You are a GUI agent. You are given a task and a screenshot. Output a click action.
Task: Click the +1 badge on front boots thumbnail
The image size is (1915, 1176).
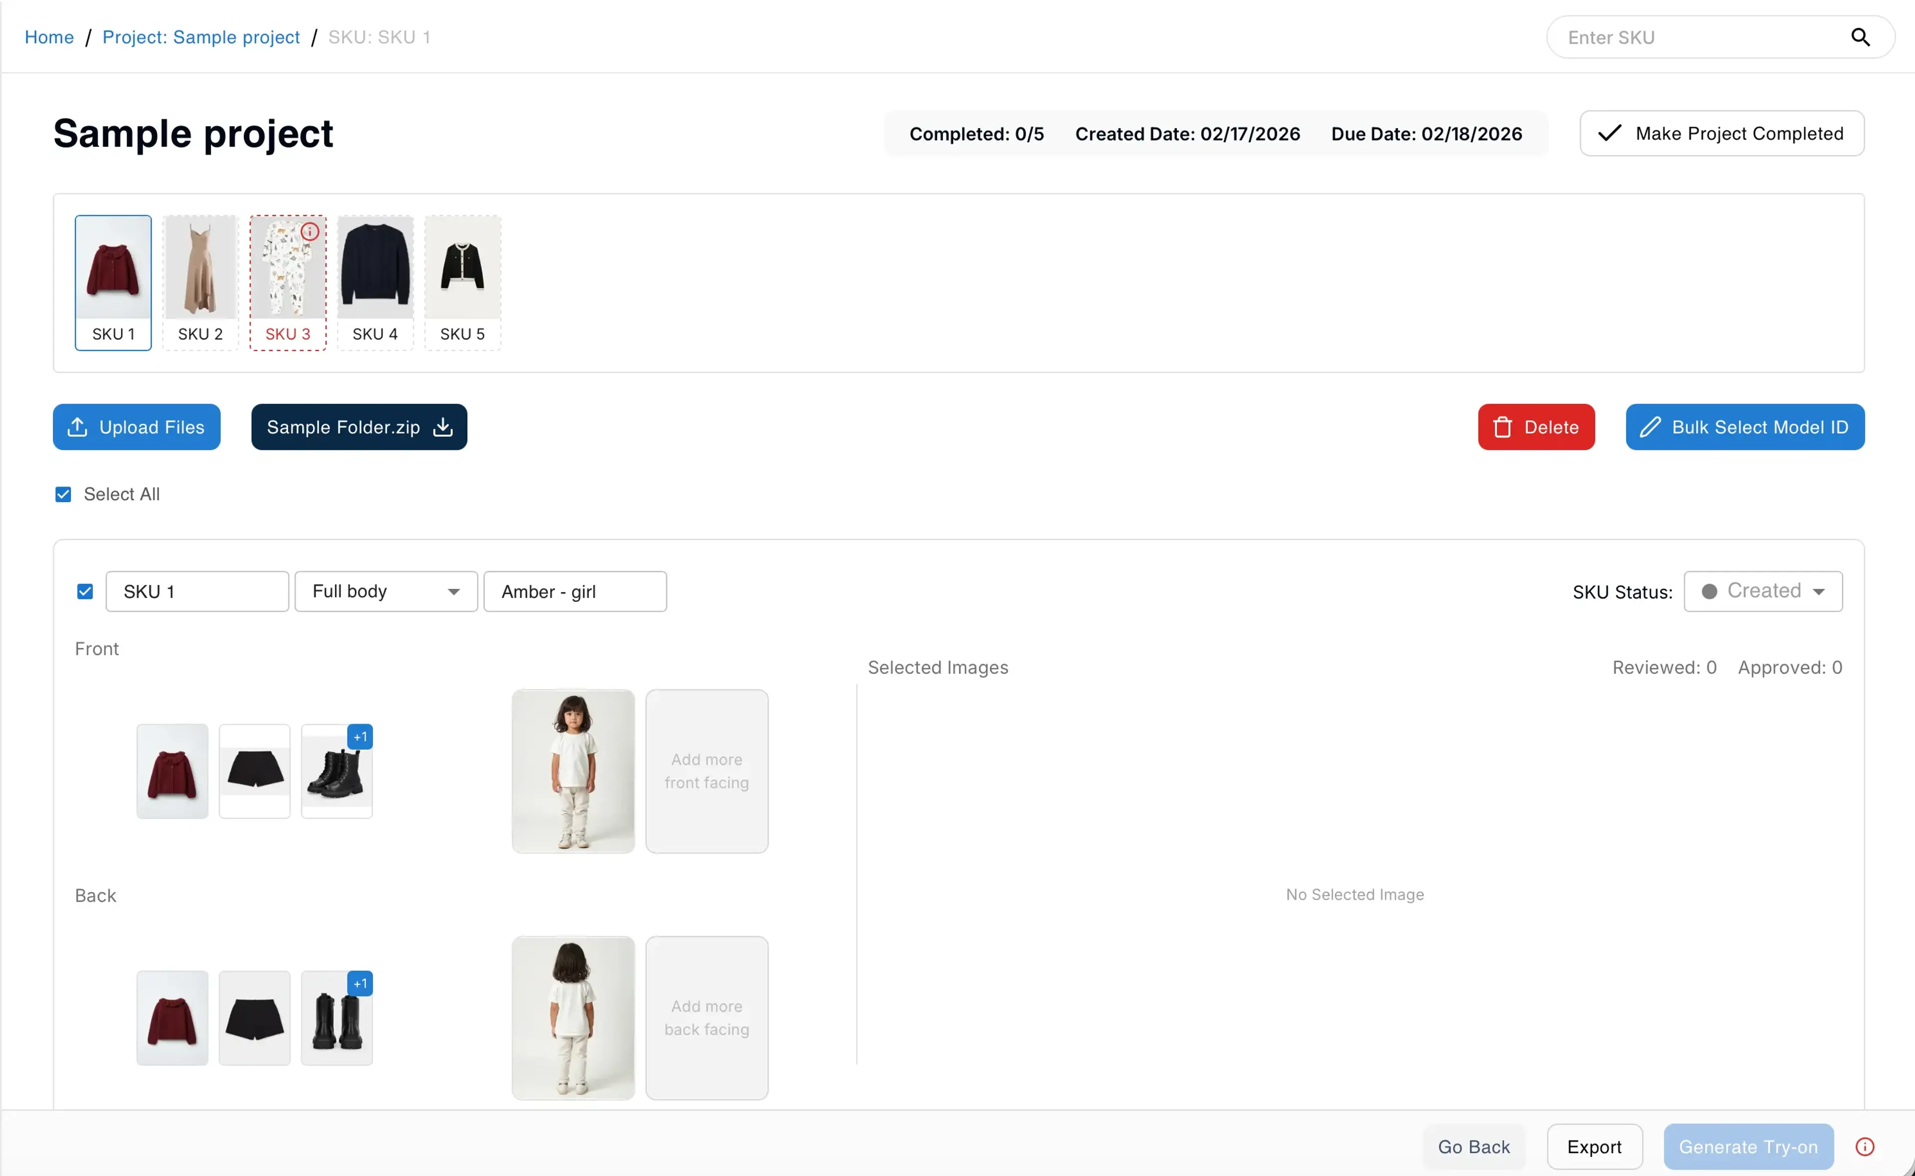click(x=360, y=737)
